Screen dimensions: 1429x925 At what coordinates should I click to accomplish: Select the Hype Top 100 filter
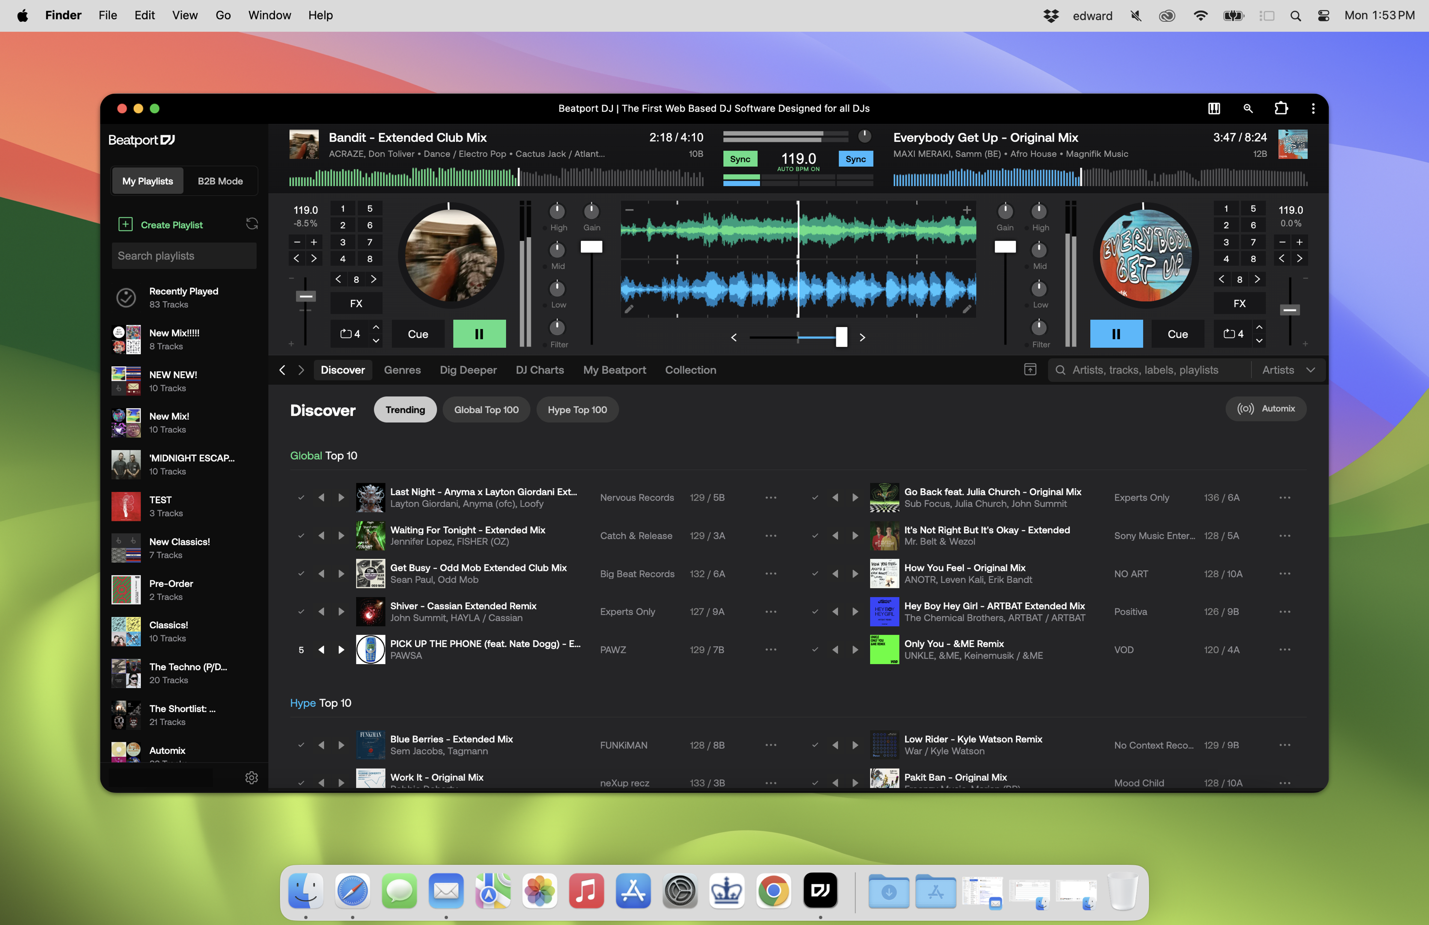tap(576, 410)
